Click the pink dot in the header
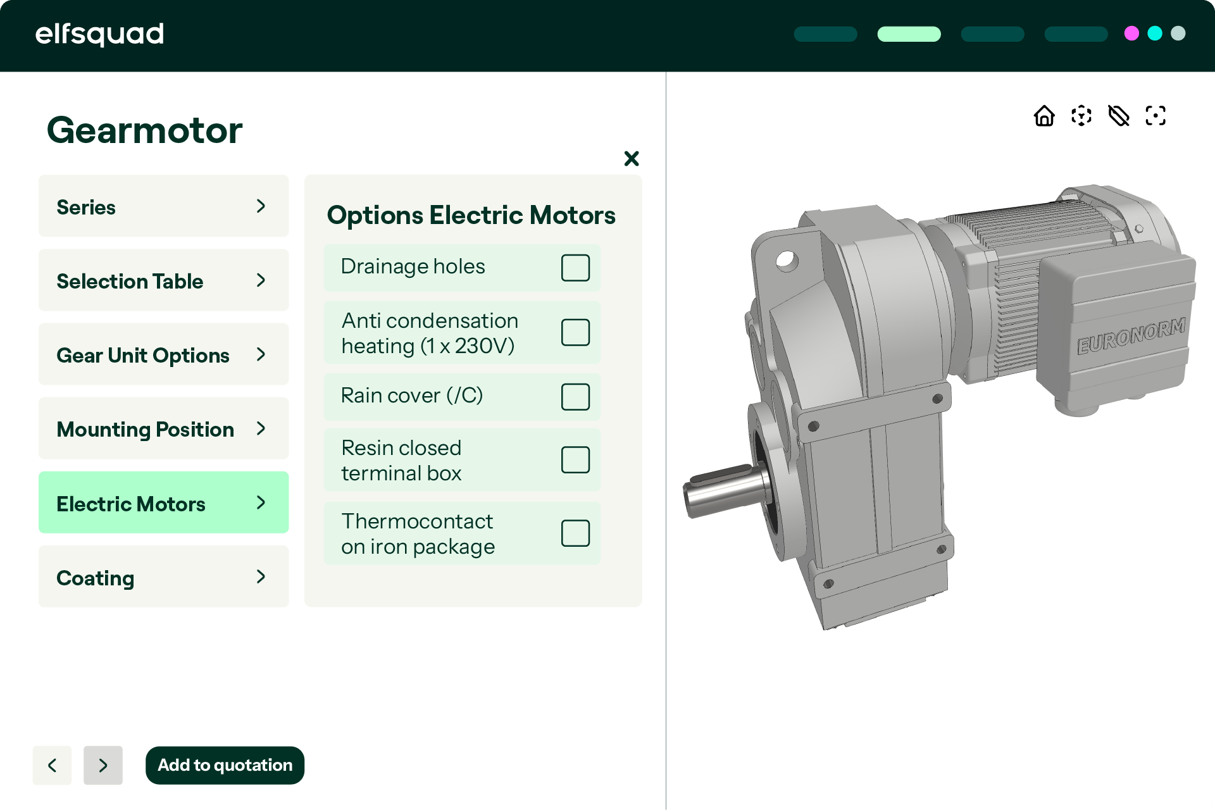 click(x=1131, y=34)
